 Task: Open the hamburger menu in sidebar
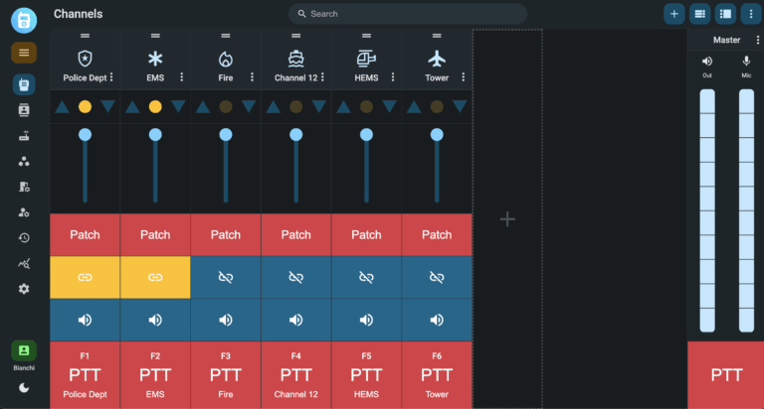[24, 53]
